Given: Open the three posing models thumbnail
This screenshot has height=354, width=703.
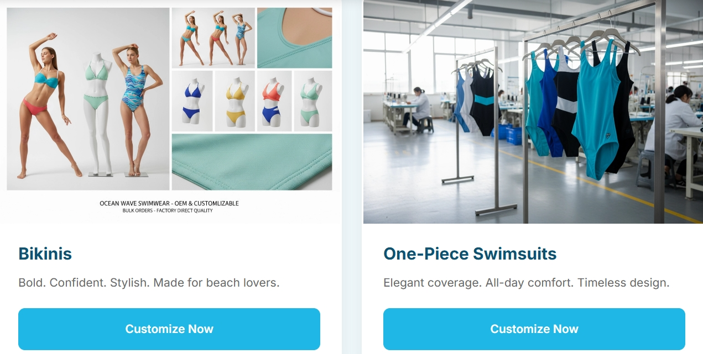Looking at the screenshot, I should [x=213, y=38].
